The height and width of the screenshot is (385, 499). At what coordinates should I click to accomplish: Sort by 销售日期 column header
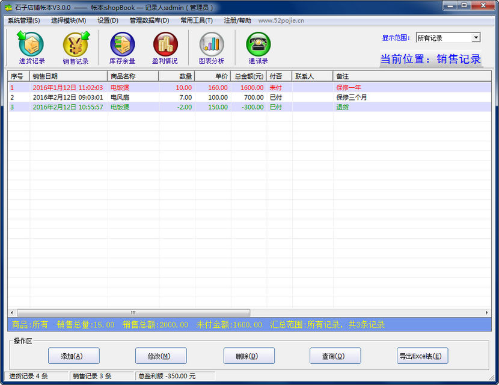[x=69, y=76]
